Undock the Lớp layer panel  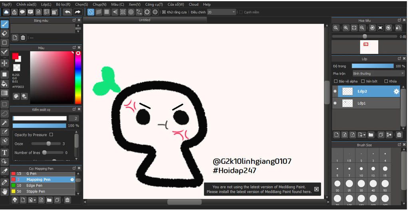coord(399,59)
